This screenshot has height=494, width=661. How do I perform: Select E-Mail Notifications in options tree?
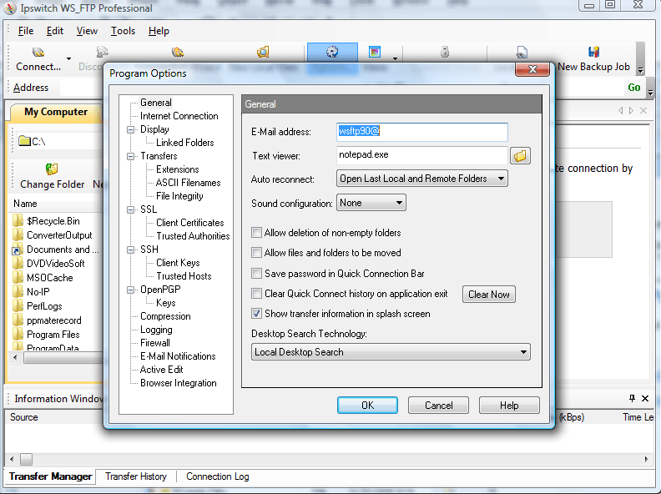click(178, 356)
